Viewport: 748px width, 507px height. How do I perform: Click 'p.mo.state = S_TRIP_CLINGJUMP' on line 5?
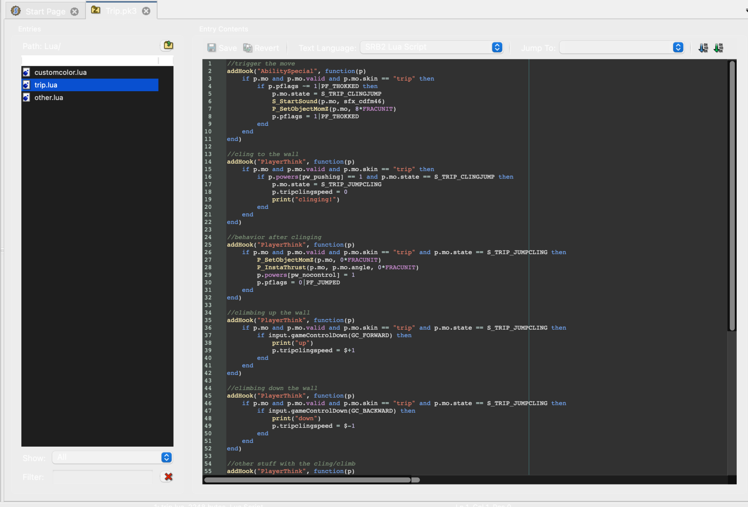(x=327, y=94)
